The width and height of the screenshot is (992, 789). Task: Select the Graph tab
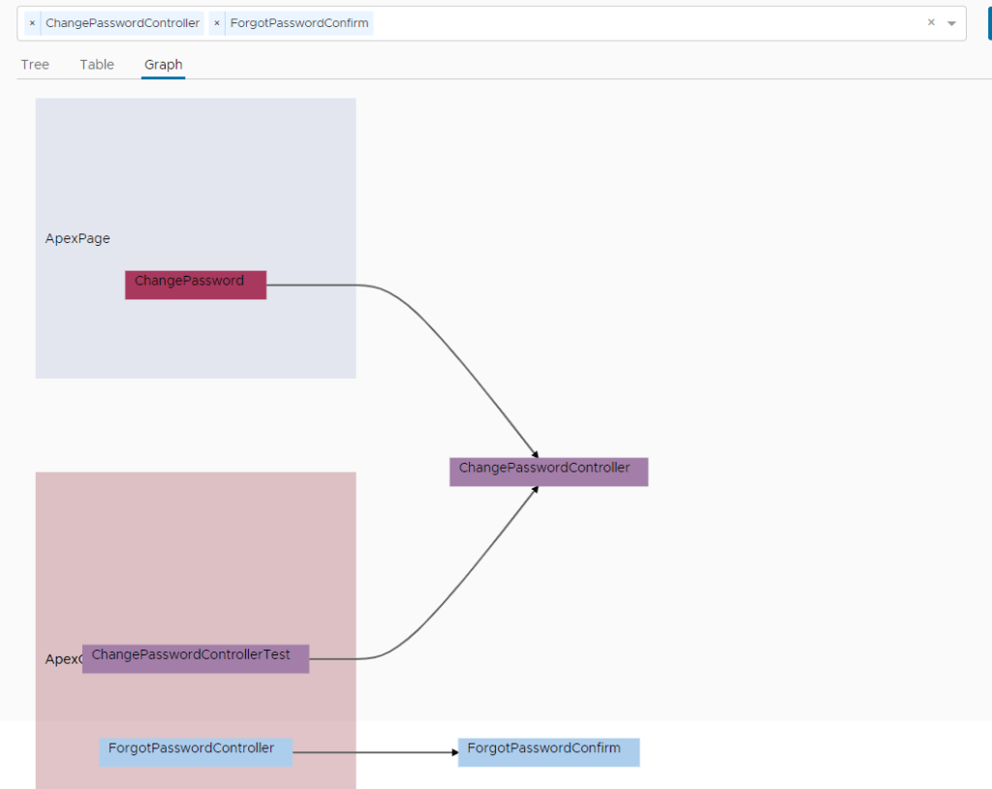(163, 64)
